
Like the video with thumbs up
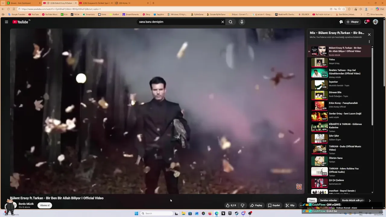click(x=231, y=205)
